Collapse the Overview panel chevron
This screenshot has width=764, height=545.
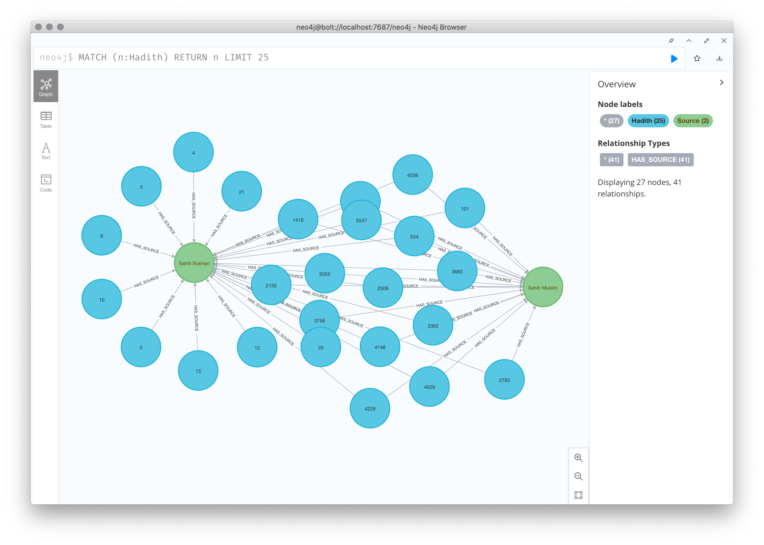[721, 83]
